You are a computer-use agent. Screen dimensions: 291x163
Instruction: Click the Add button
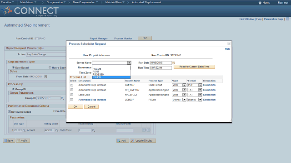(122, 141)
